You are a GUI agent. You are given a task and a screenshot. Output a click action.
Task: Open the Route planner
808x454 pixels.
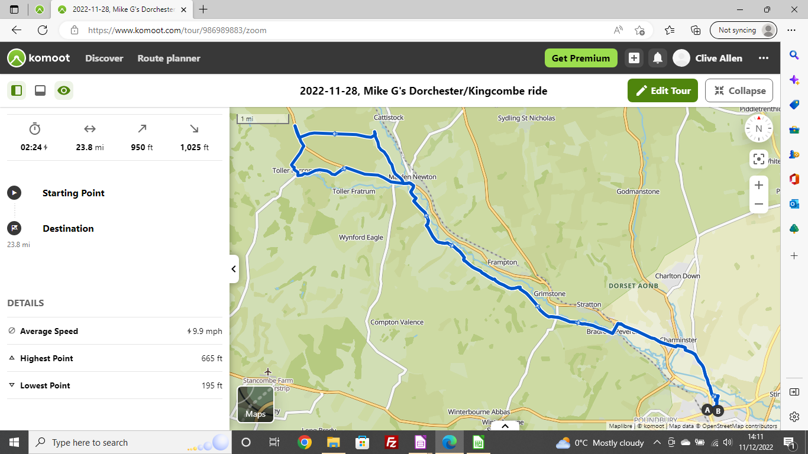[169, 58]
